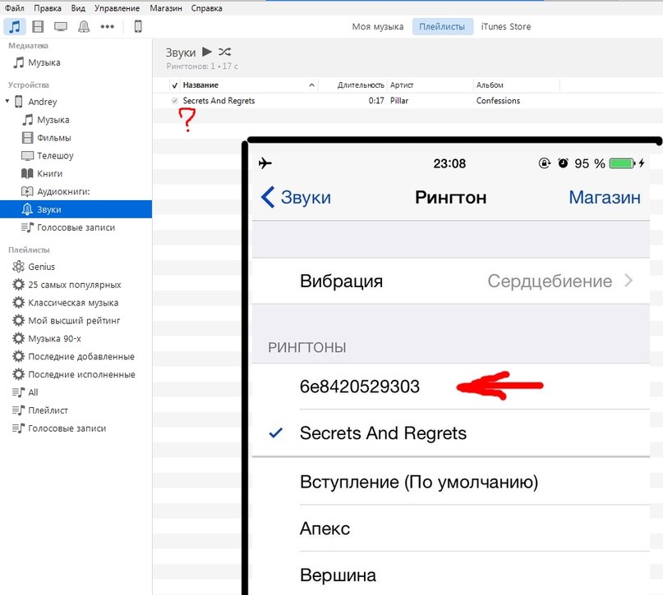Open the Вид menu
This screenshot has width=663, height=595.
(x=78, y=8)
